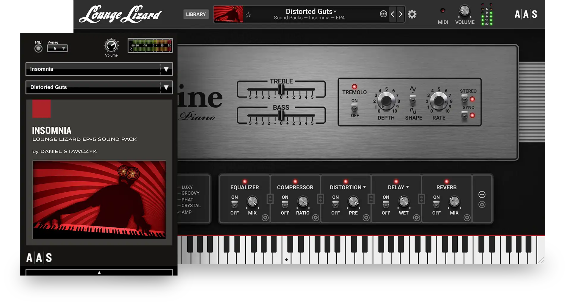Click the Treble slider handle
The image size is (565, 302).
pyautogui.click(x=281, y=89)
